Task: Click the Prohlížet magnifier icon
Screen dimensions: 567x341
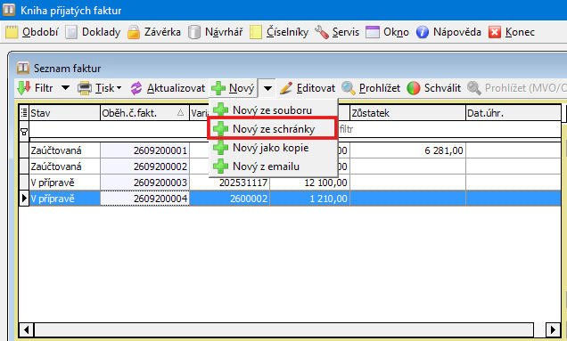Action: pos(349,88)
